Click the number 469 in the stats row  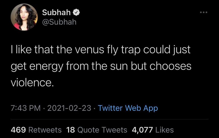pos(18,130)
